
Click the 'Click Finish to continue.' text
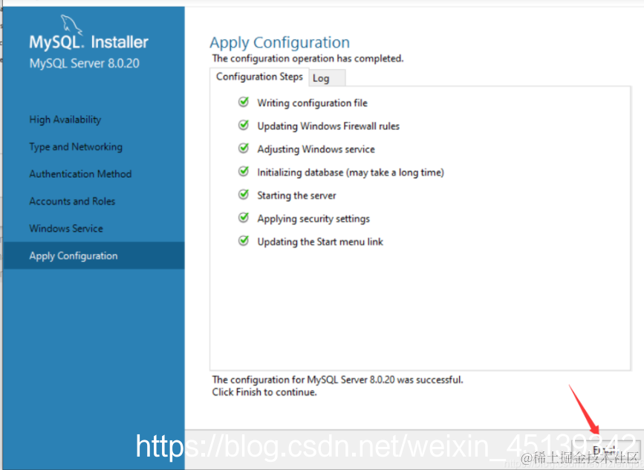pos(264,392)
